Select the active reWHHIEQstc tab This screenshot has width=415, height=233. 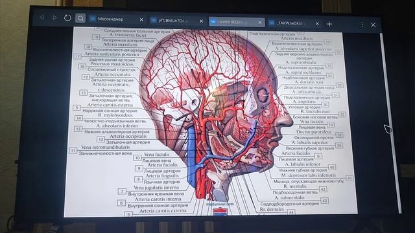[237, 22]
